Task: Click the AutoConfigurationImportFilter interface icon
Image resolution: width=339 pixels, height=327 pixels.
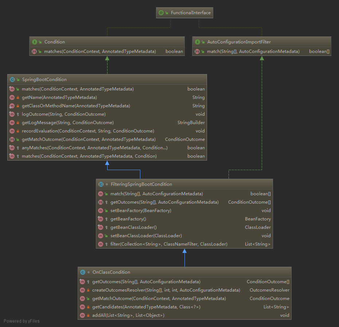Action: tap(198, 42)
